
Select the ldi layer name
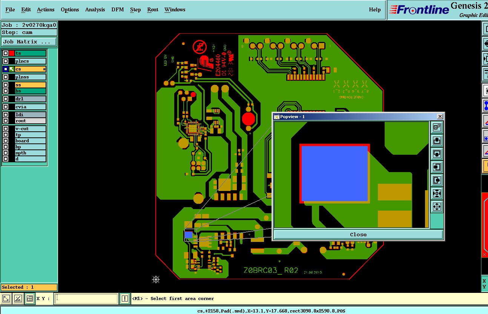tap(31, 115)
